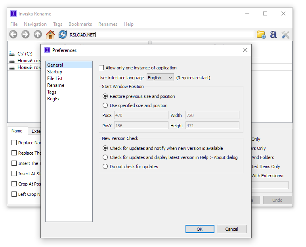Switch to the Extension tab in main window

tap(35, 131)
